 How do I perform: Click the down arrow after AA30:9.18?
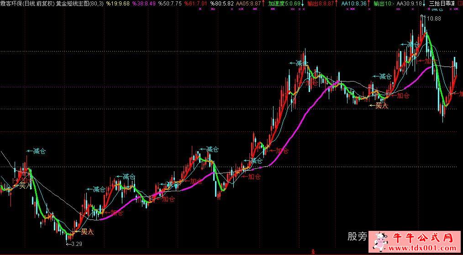[x=426, y=3]
